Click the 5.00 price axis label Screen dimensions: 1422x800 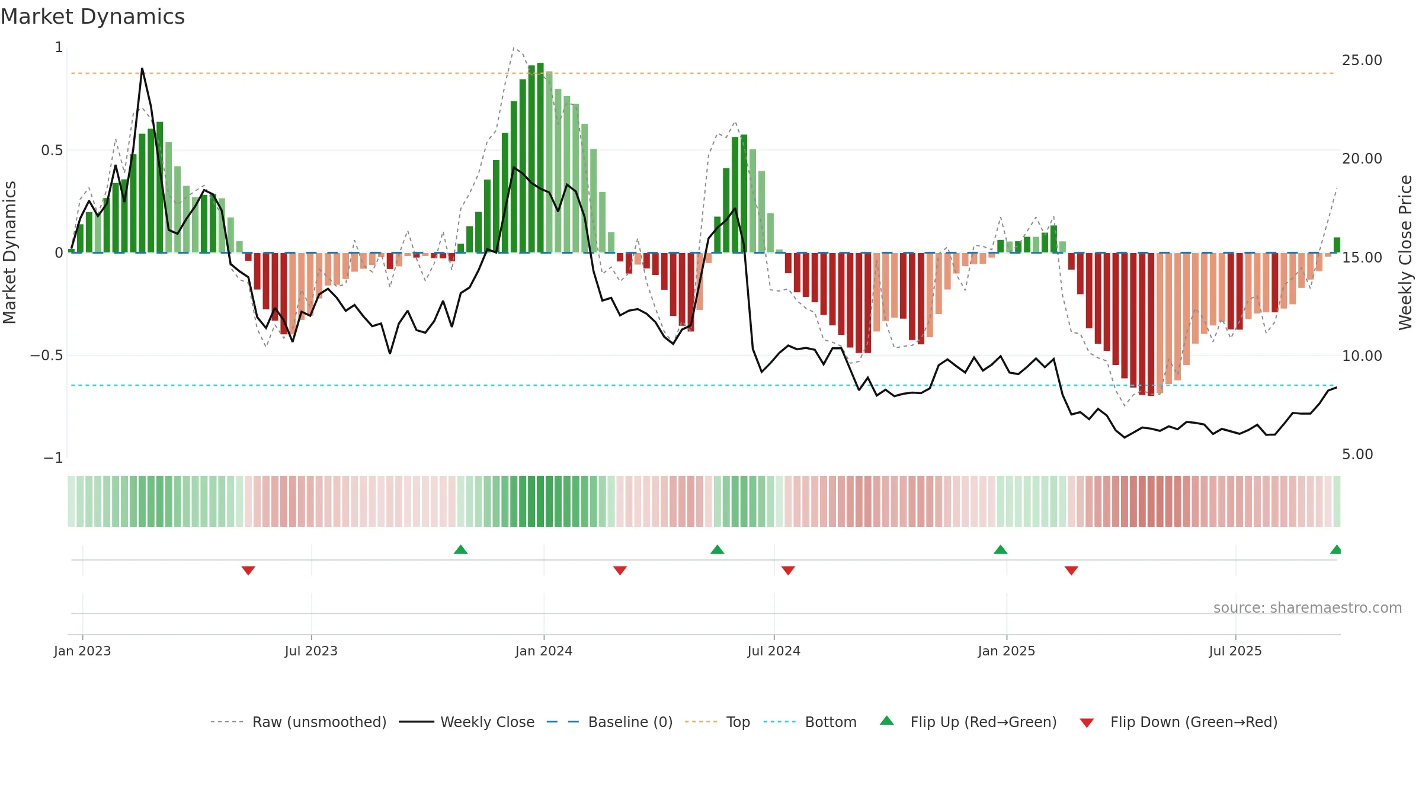coord(1357,455)
